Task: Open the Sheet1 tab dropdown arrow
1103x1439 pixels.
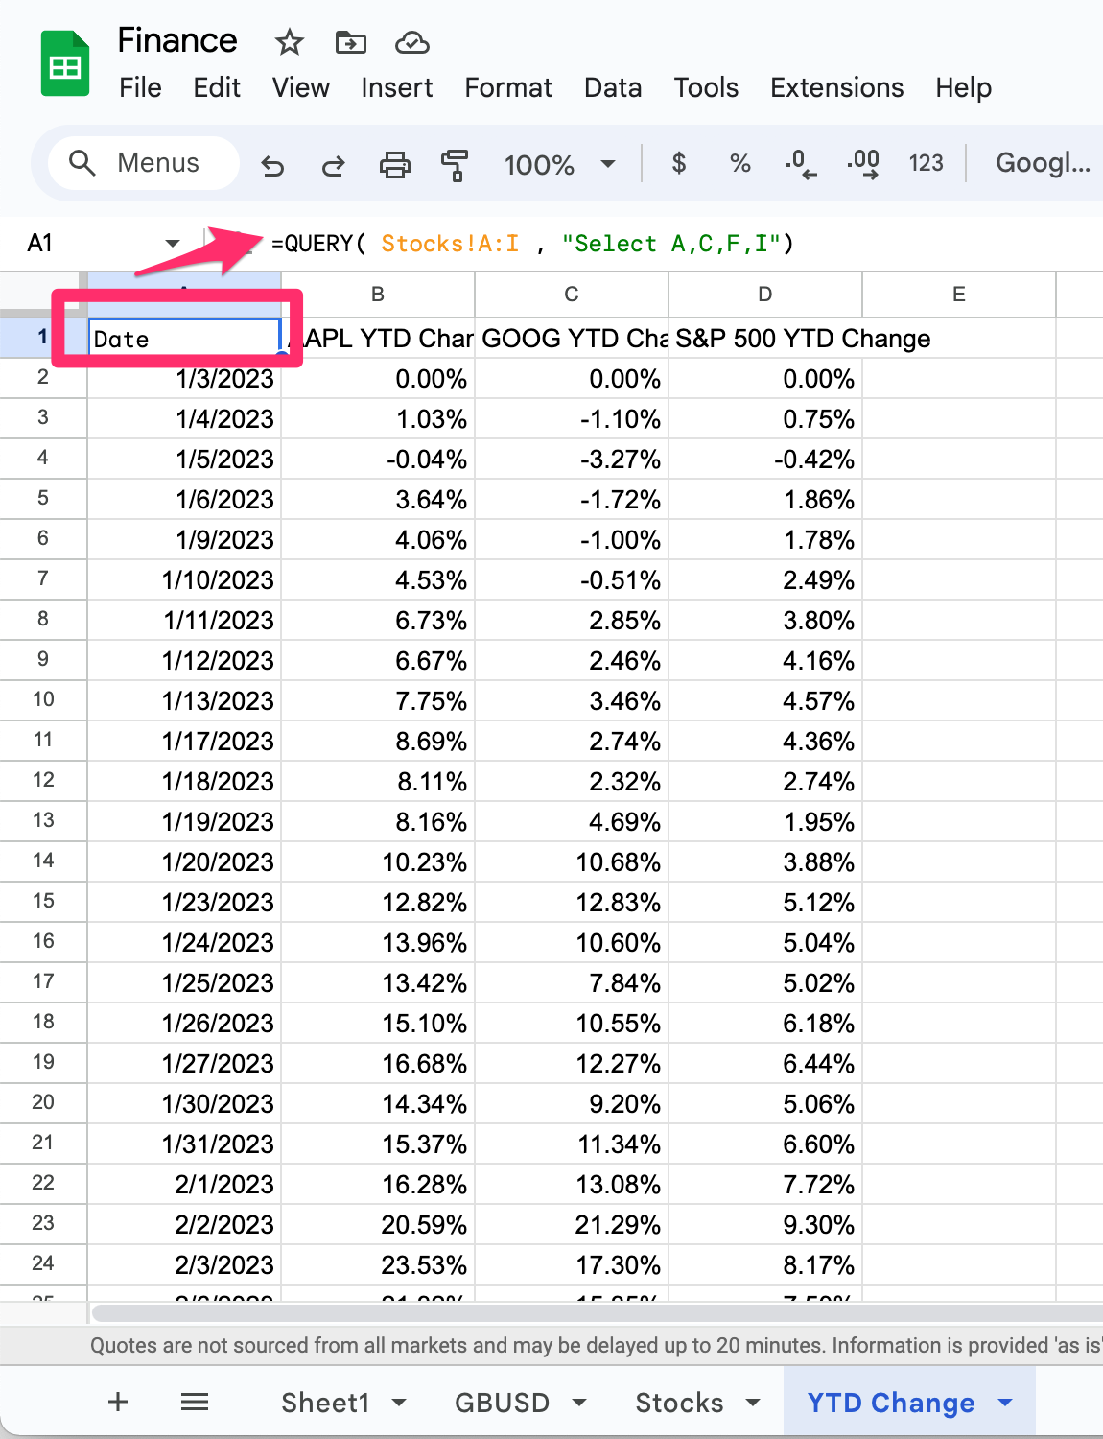Action: click(399, 1403)
